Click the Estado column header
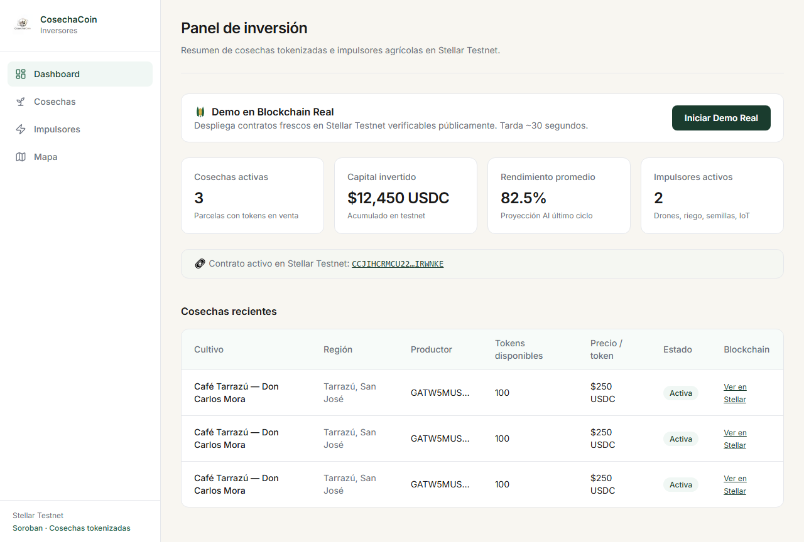This screenshot has height=542, width=804. click(678, 349)
